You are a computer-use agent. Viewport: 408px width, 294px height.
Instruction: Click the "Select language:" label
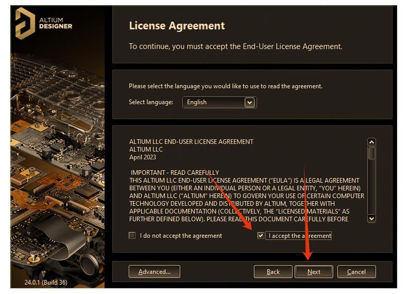(x=151, y=102)
